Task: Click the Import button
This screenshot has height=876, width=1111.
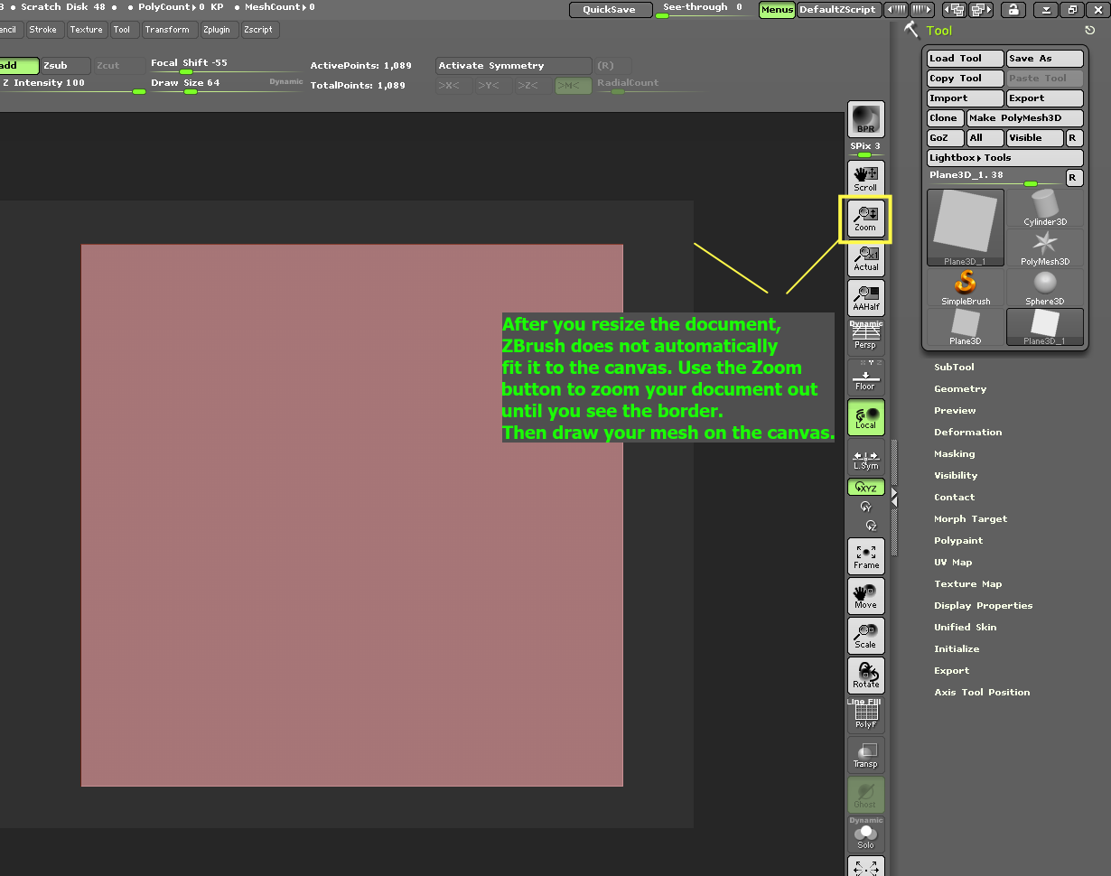Action: [x=966, y=98]
